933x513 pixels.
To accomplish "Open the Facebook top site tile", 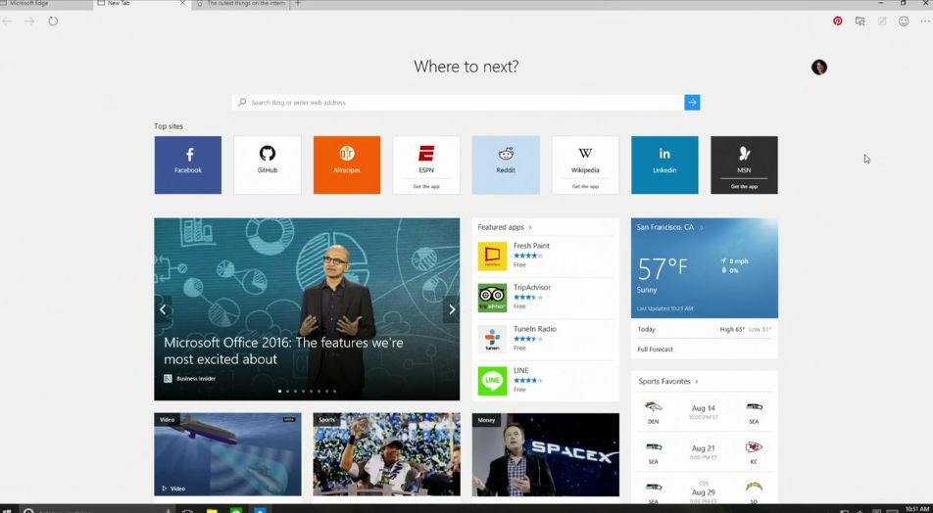I will click(188, 164).
